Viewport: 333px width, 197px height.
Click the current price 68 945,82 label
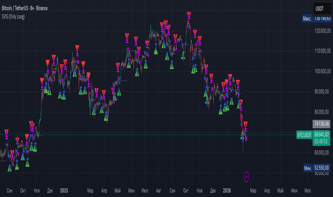pyautogui.click(x=322, y=135)
